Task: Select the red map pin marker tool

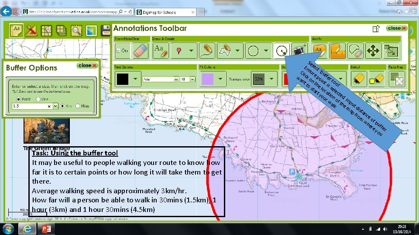Action: click(179, 50)
